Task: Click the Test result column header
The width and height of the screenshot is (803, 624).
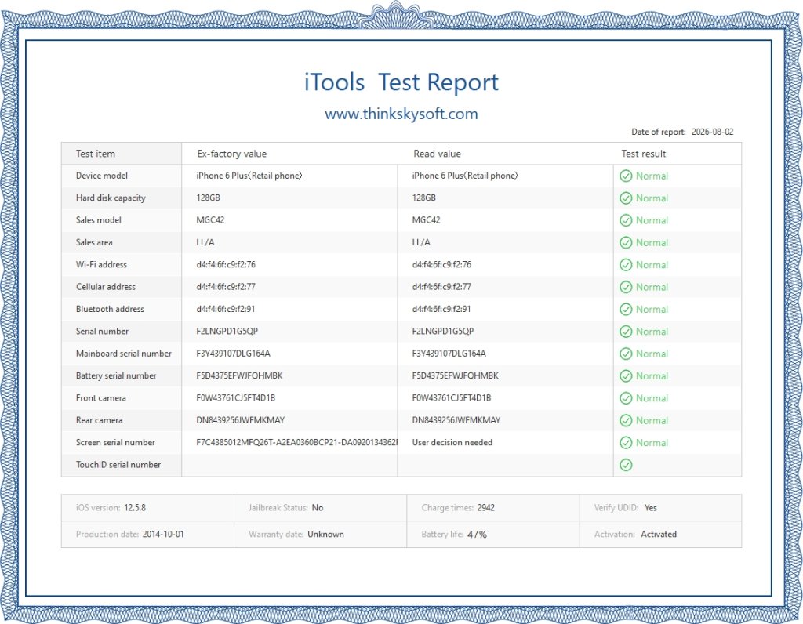Action: coord(643,154)
